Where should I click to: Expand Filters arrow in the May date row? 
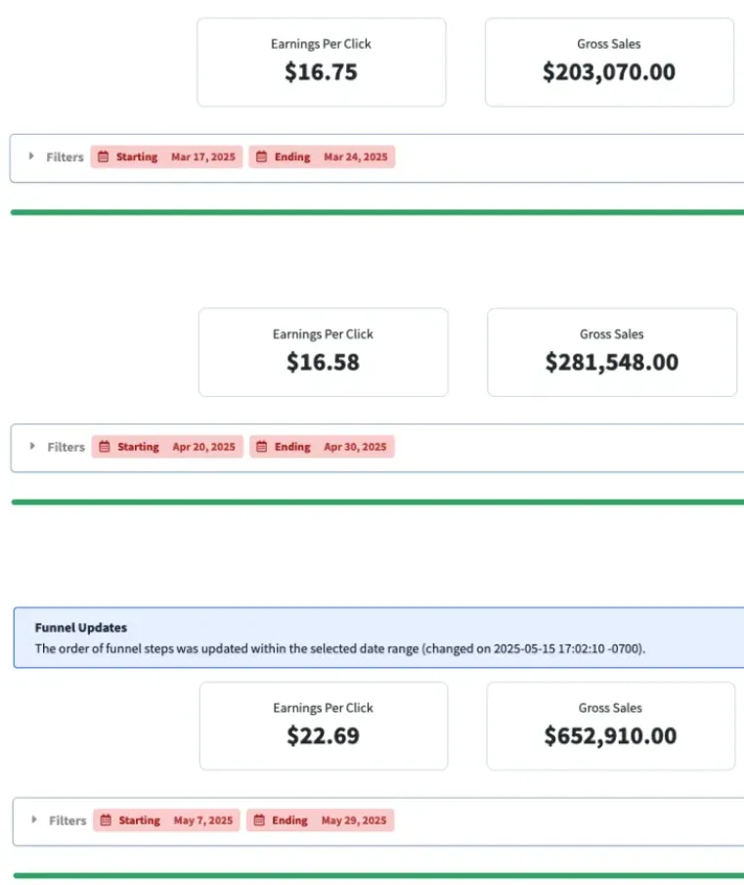[34, 819]
